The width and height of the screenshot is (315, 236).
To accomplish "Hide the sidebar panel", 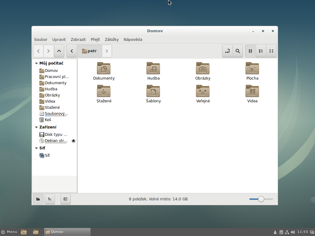I will pos(66,199).
